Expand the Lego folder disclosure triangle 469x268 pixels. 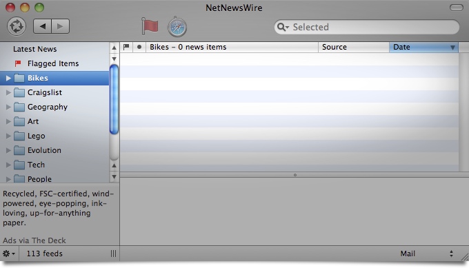click(x=8, y=136)
